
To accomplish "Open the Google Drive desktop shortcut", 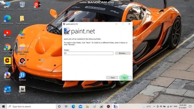I will pyautogui.click(x=22, y=34).
